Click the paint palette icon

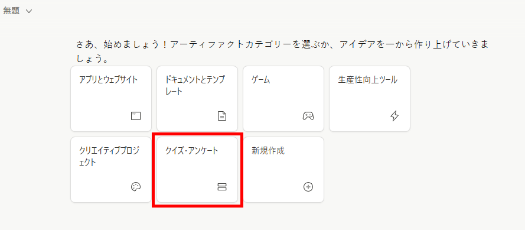click(x=136, y=187)
